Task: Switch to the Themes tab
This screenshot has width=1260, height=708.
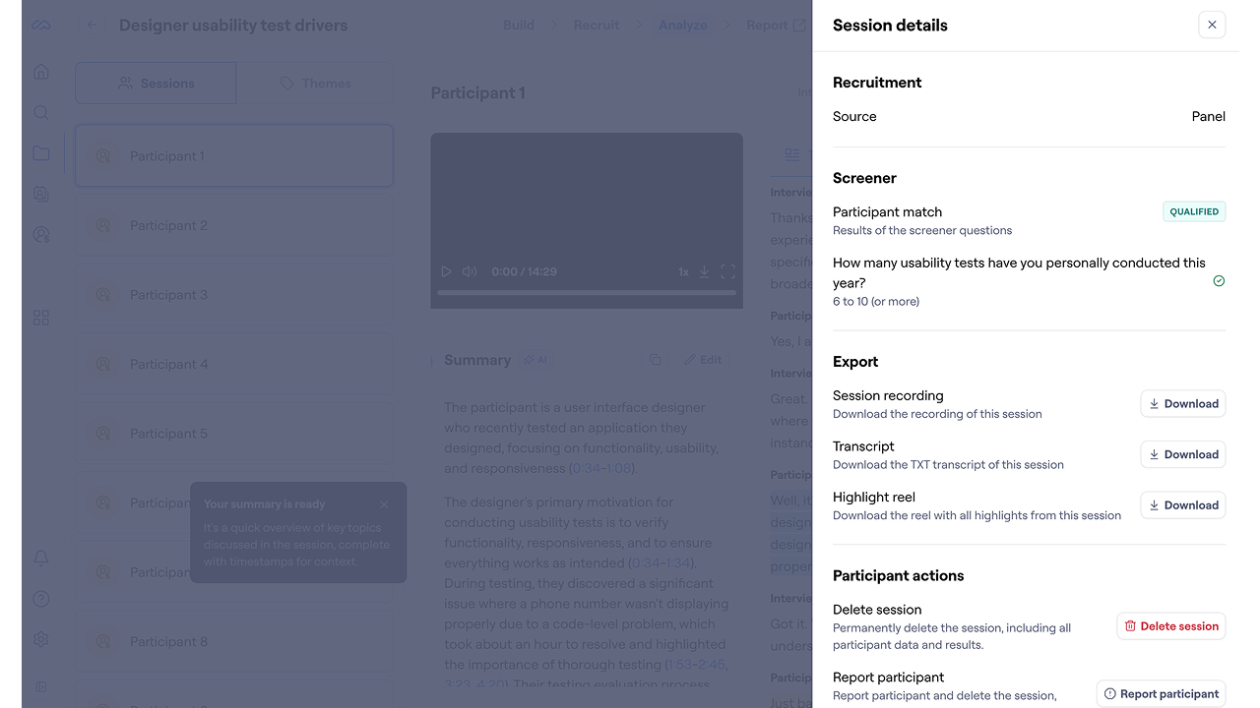Action: point(315,84)
